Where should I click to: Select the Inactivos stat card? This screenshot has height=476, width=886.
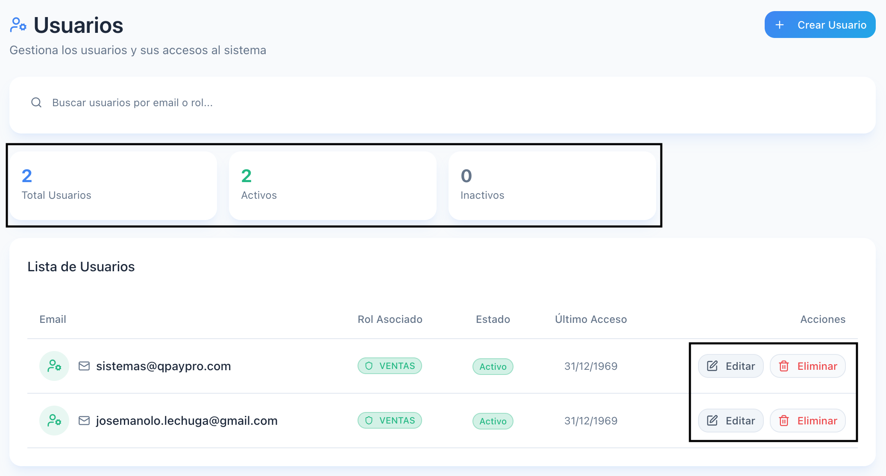(552, 186)
